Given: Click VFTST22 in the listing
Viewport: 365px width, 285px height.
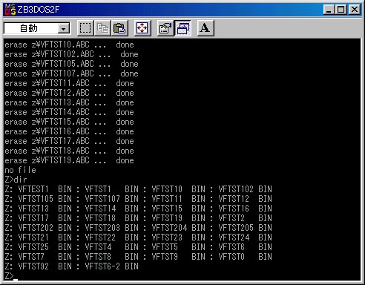Looking at the screenshot, I should click(100, 237).
